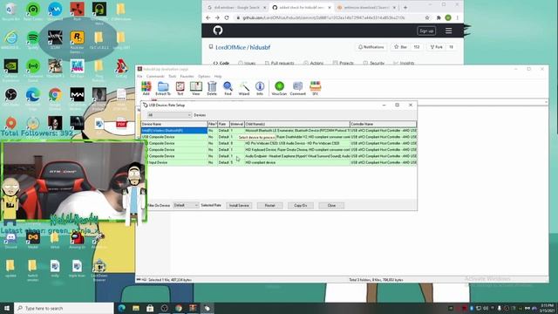558x314 pixels.
Task: Open the WinRAR File menu
Action: point(139,76)
